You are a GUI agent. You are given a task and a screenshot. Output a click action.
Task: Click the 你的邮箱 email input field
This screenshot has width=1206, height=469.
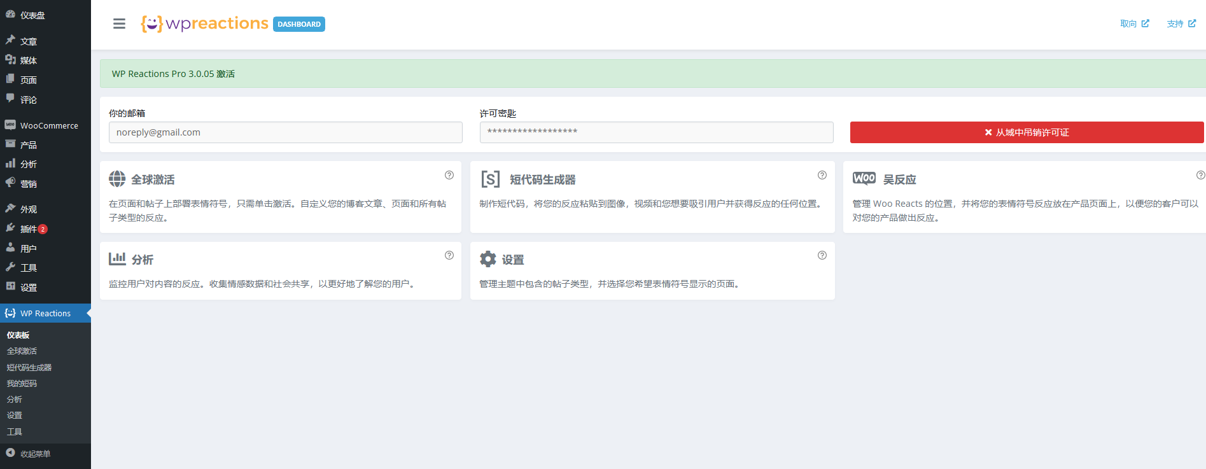[285, 132]
